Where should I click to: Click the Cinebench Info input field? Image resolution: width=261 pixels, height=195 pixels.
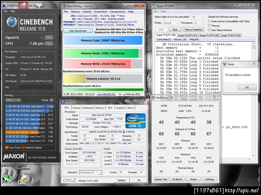pos(36,87)
